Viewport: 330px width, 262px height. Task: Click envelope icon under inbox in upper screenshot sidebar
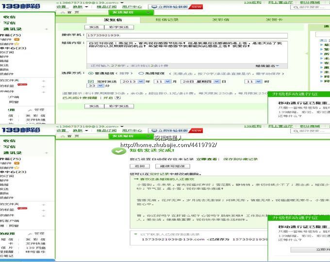click(16, 39)
